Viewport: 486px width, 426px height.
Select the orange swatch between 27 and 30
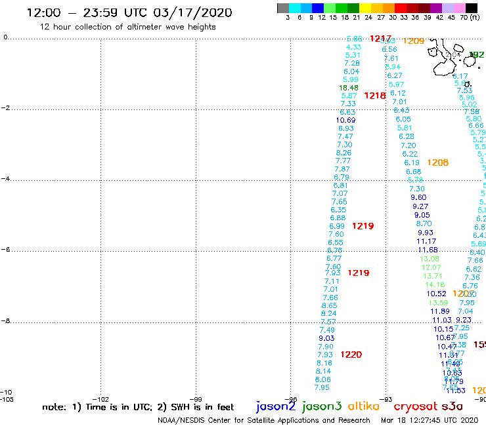pyautogui.click(x=388, y=8)
